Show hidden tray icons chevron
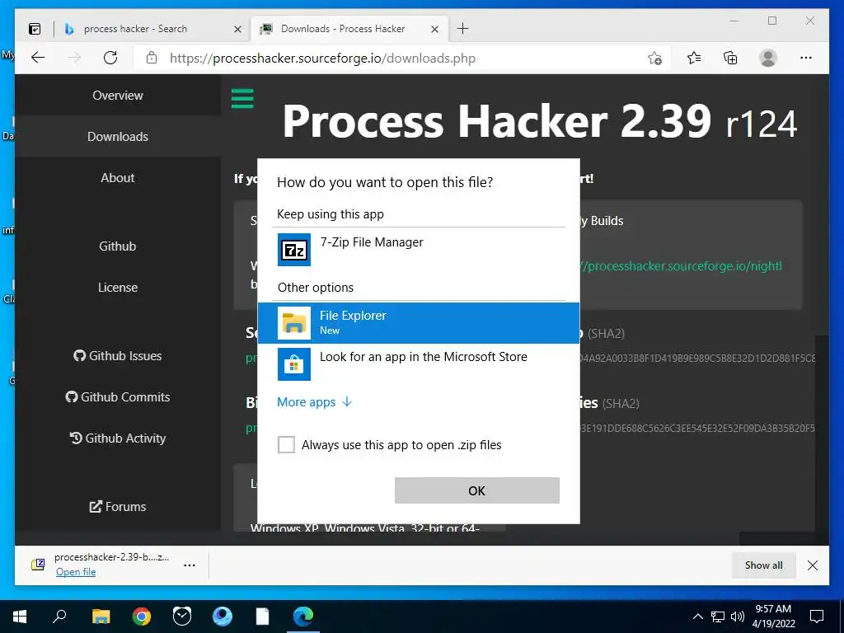 [697, 617]
